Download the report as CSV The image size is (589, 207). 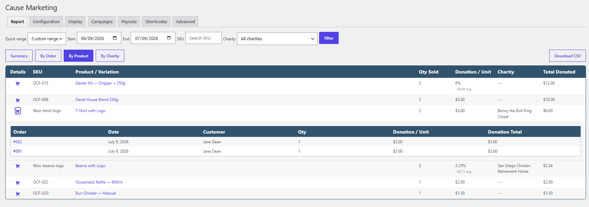567,56
